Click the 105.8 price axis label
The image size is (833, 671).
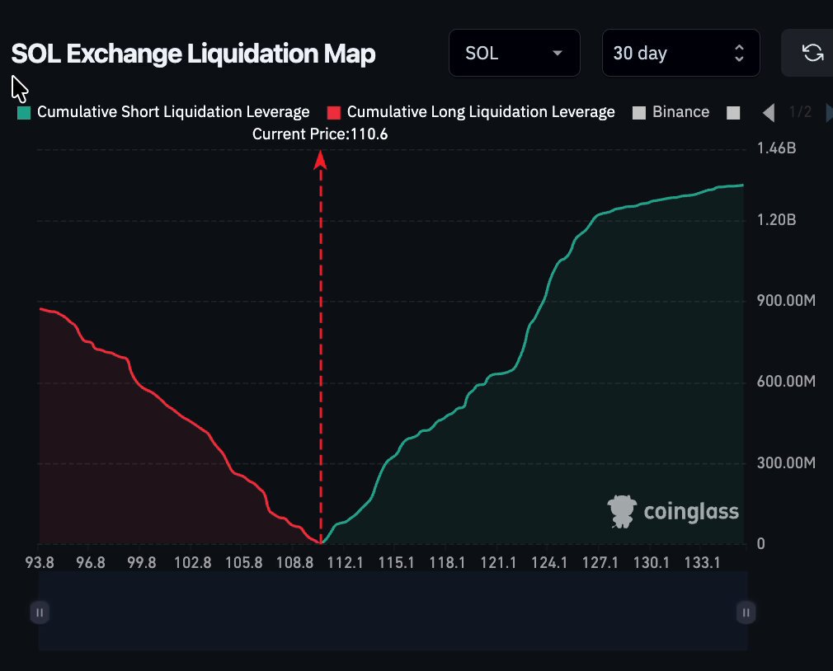[x=243, y=563]
